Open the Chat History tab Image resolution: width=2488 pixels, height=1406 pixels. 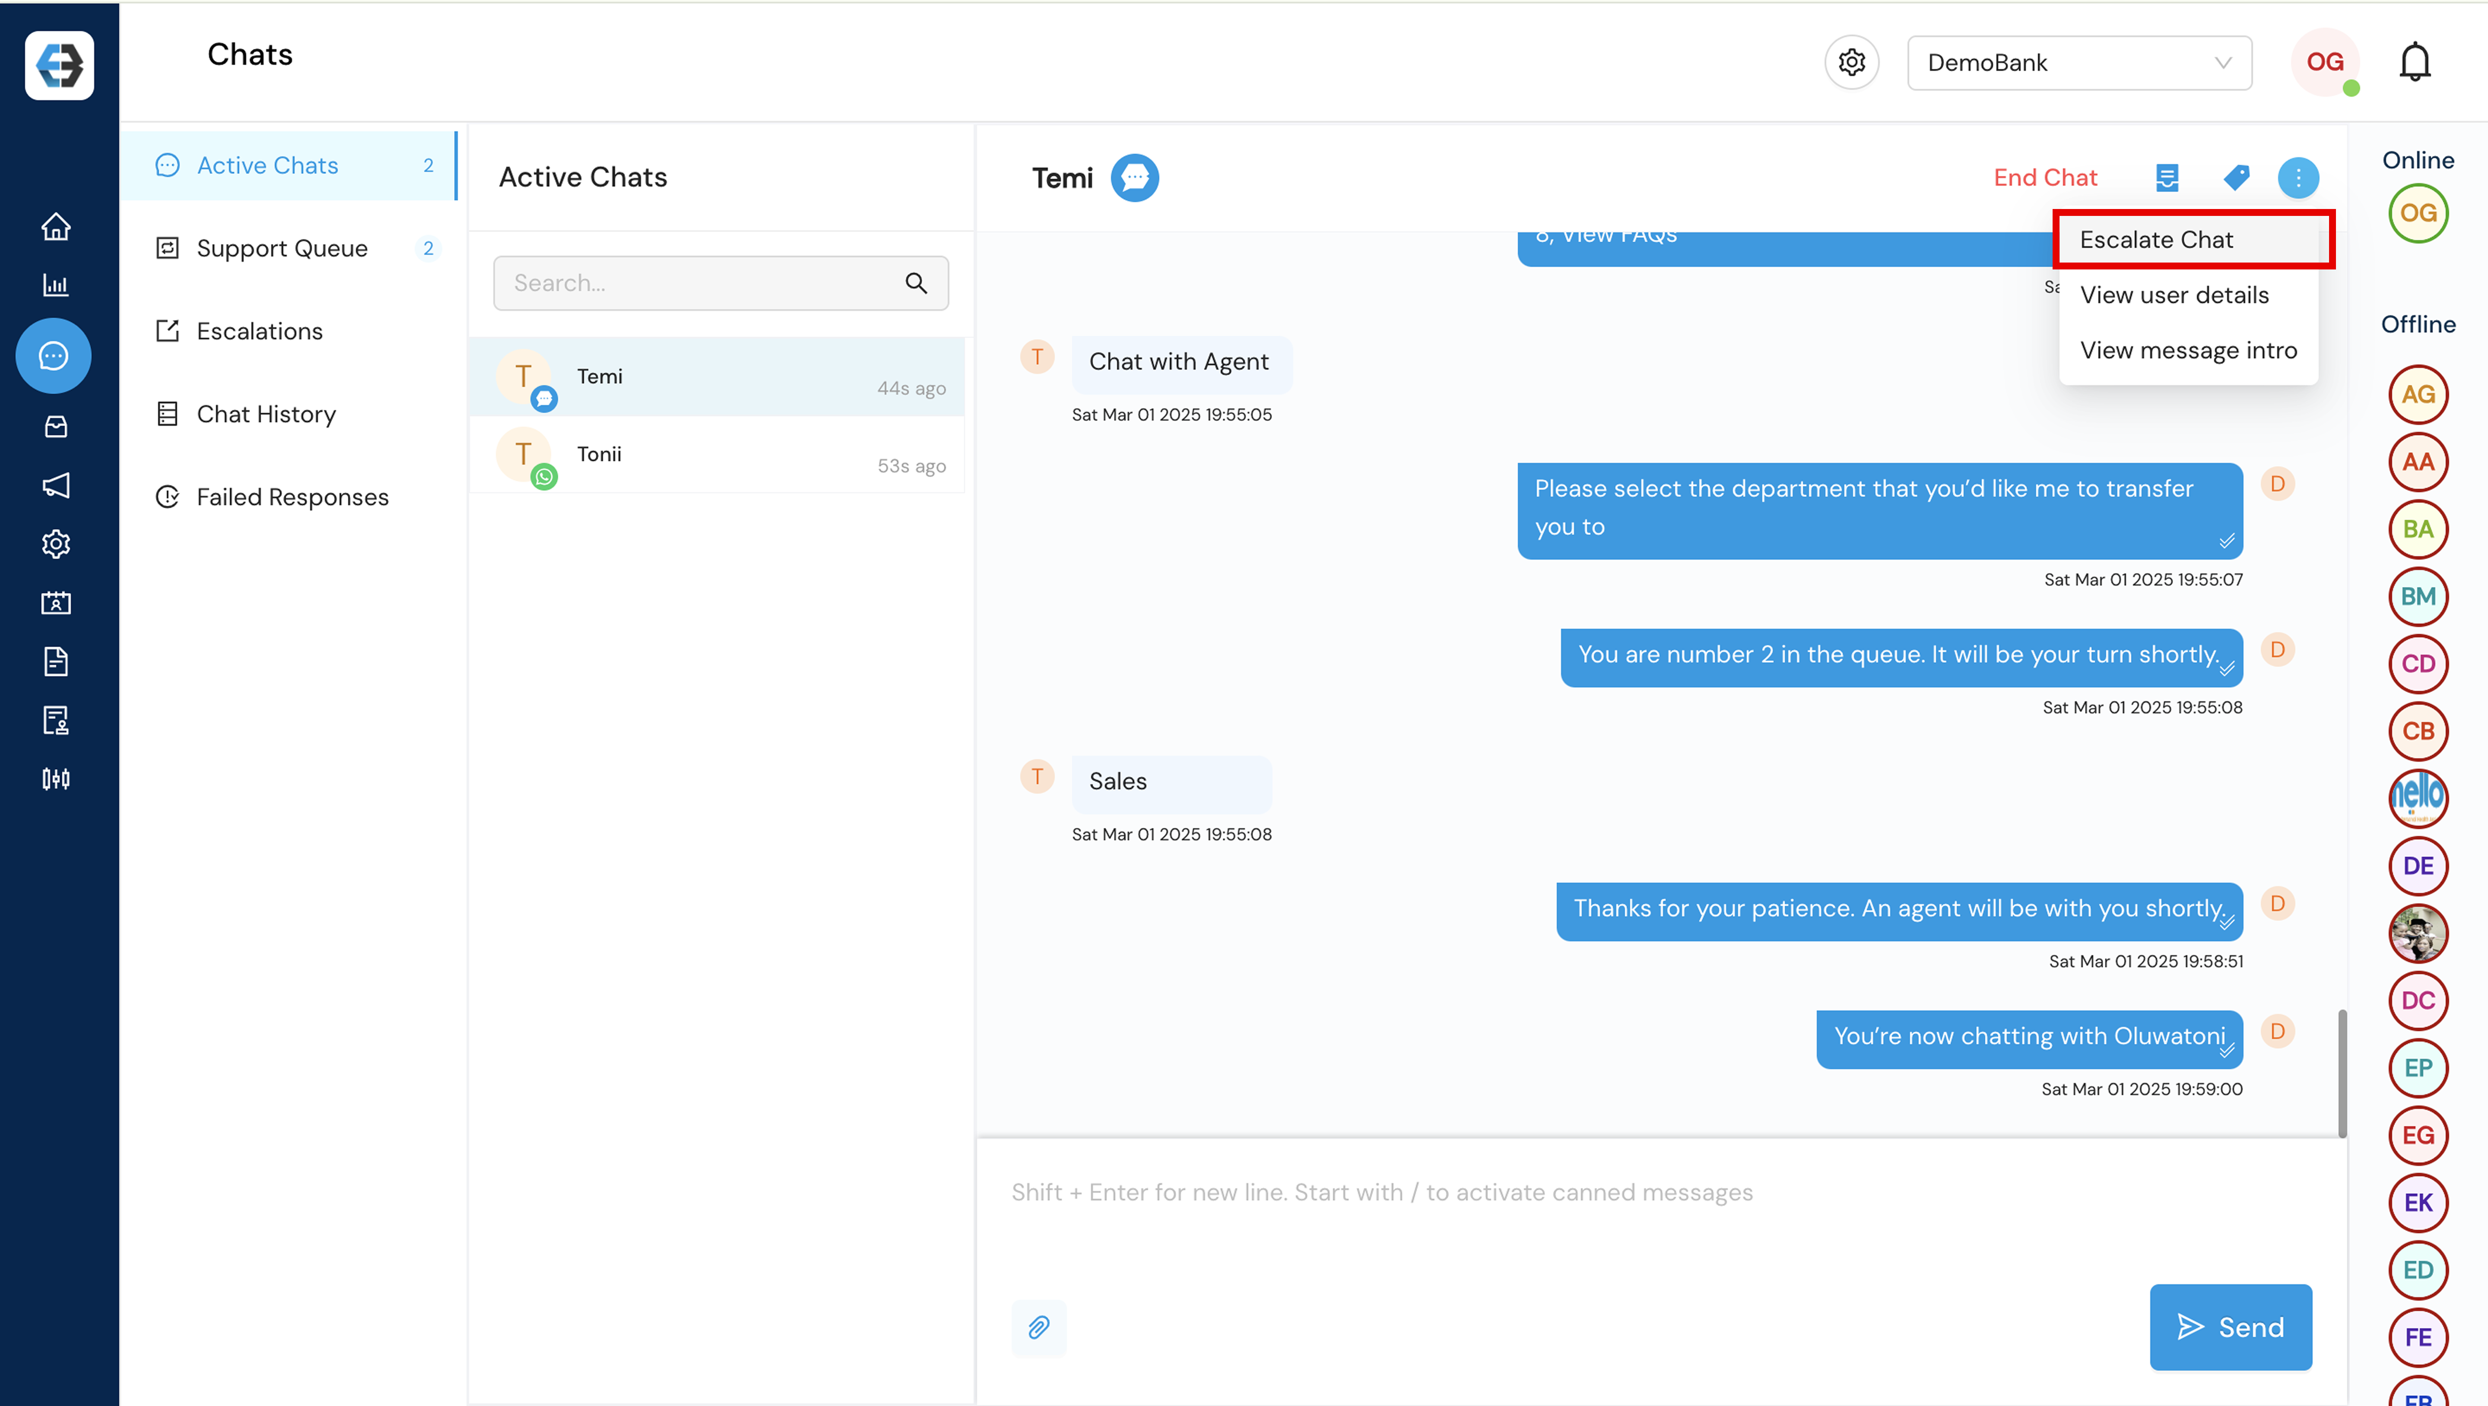289,414
